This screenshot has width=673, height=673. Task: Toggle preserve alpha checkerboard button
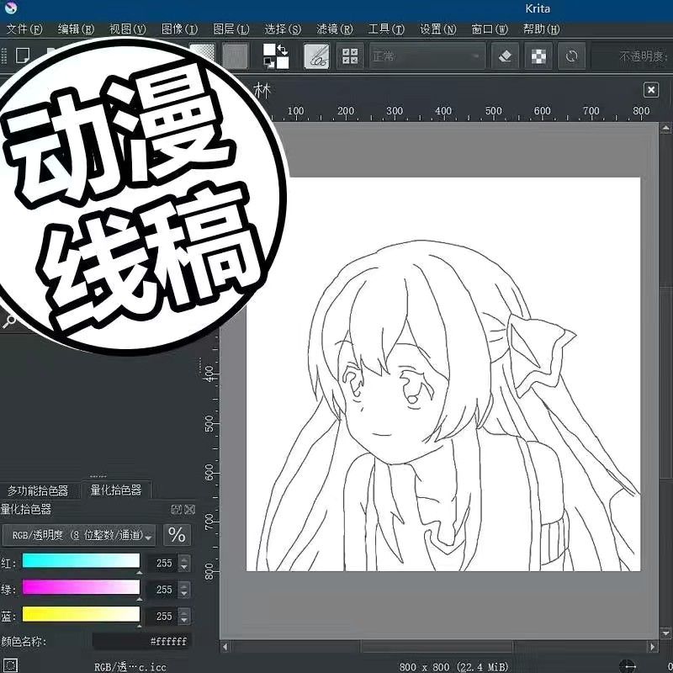click(538, 56)
